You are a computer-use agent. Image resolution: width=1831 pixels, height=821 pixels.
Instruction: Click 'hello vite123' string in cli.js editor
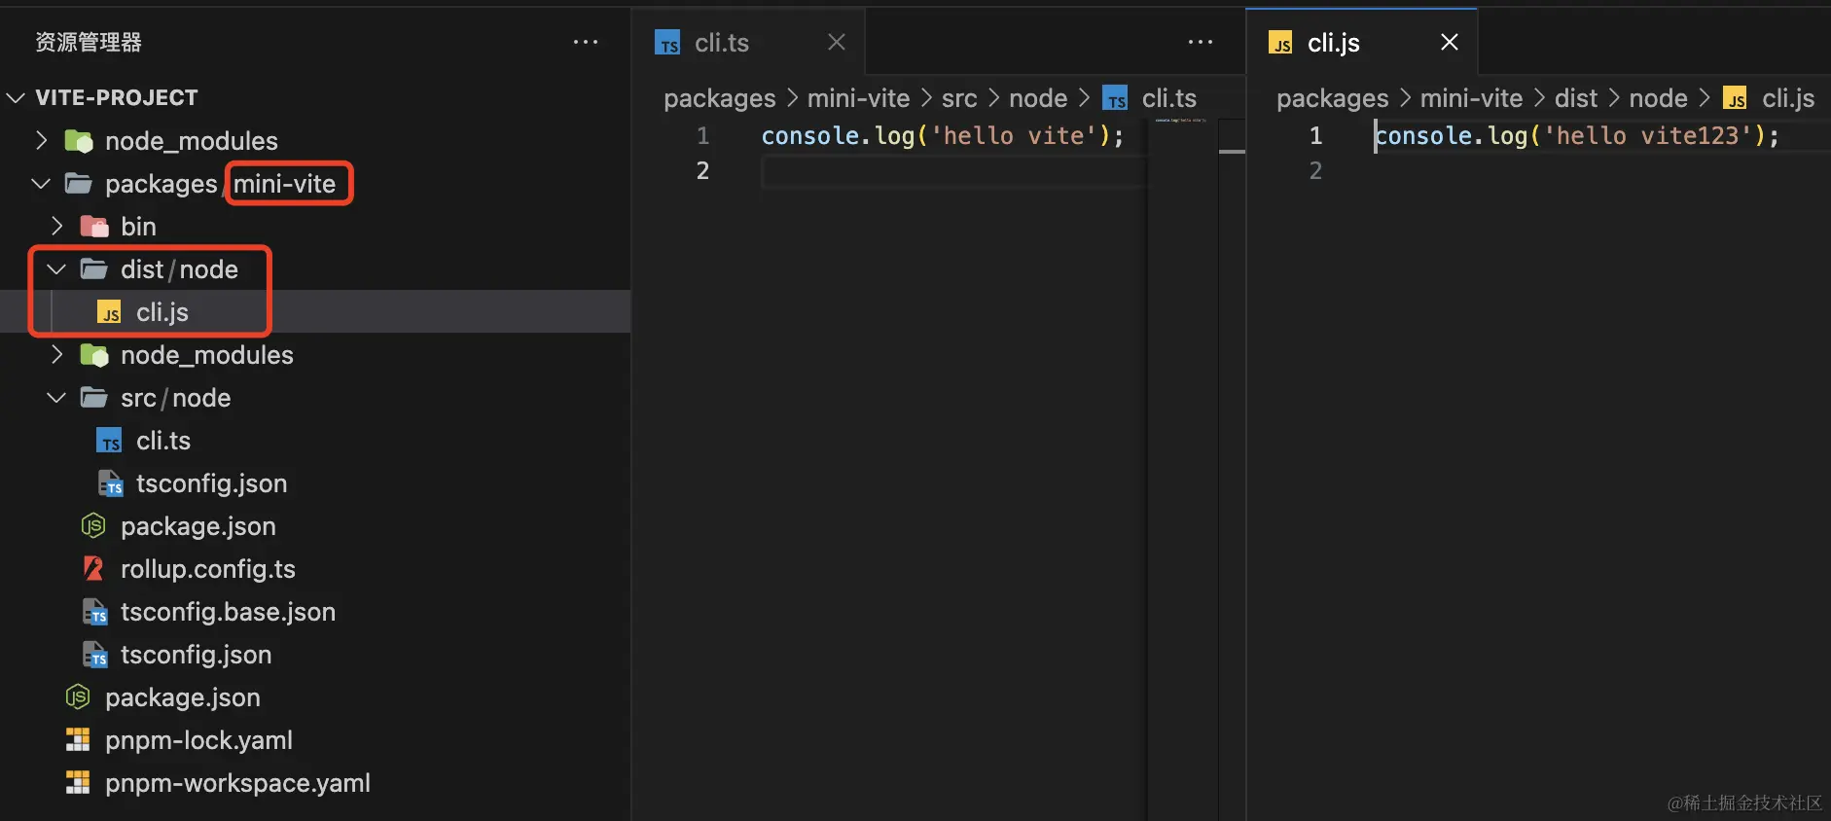coord(1647,135)
